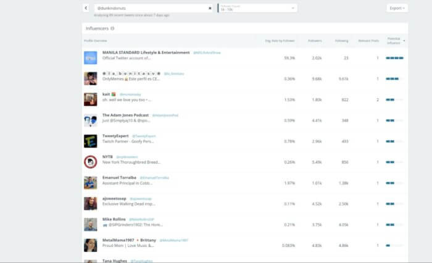The image size is (432, 263).
Task: Open MANILA STANDARD's profile avatar
Action: pos(90,58)
